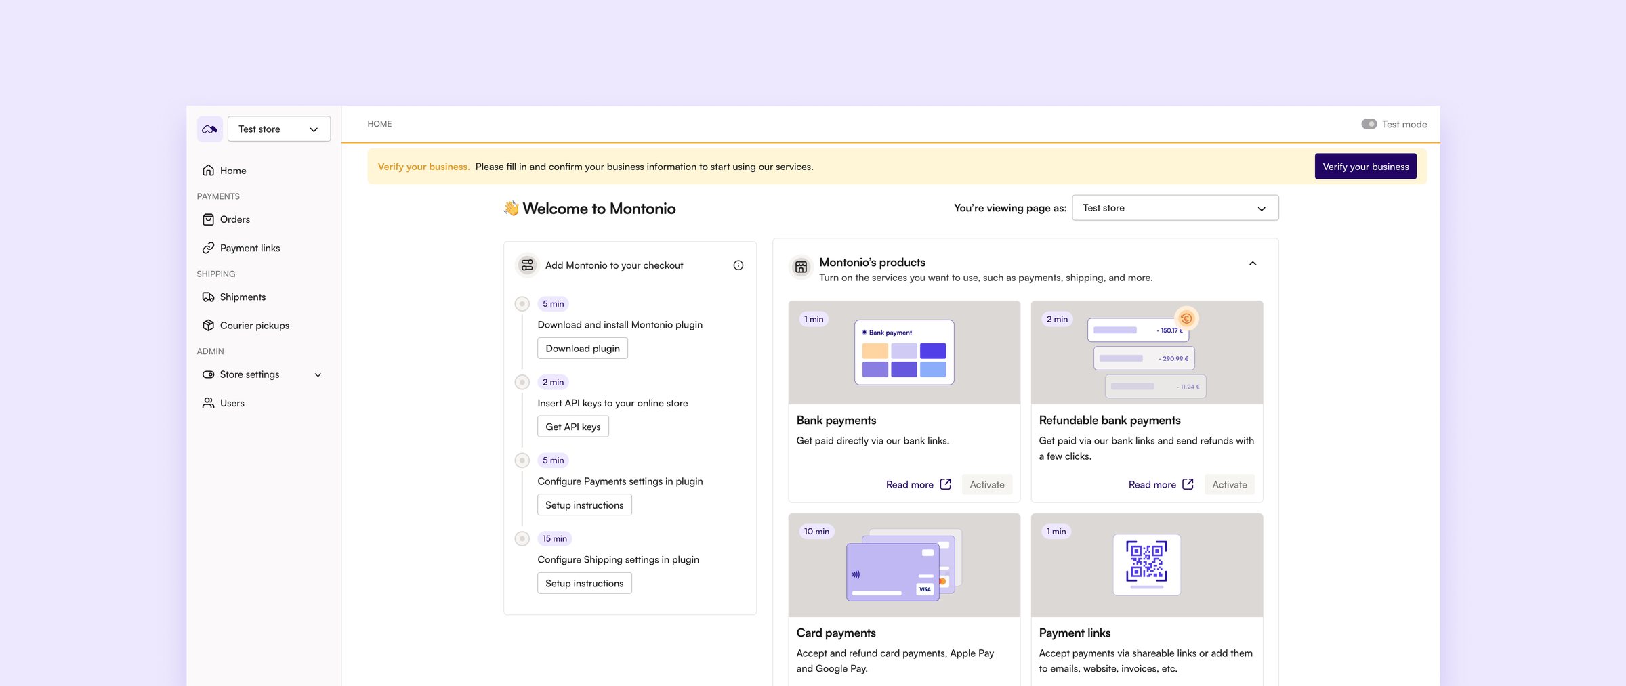Screen dimensions: 1626x686
Task: Click Download plugin button
Action: (583, 348)
